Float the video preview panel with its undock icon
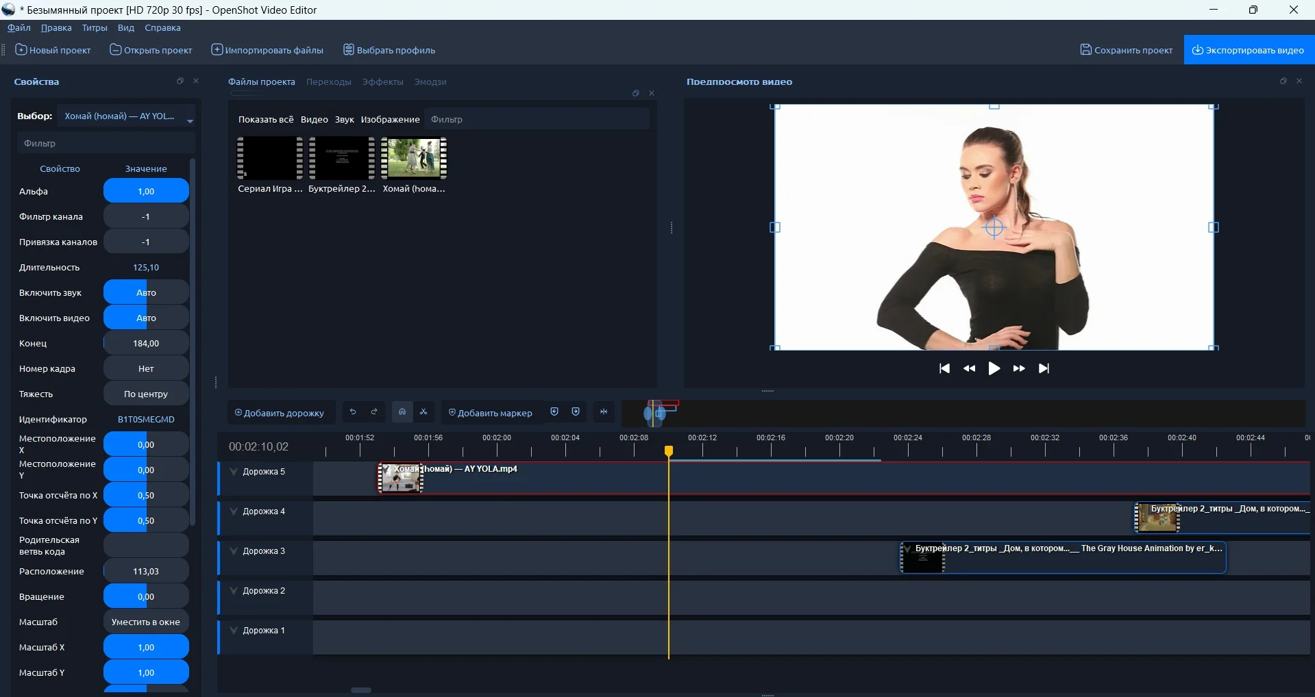1315x697 pixels. coord(1283,81)
